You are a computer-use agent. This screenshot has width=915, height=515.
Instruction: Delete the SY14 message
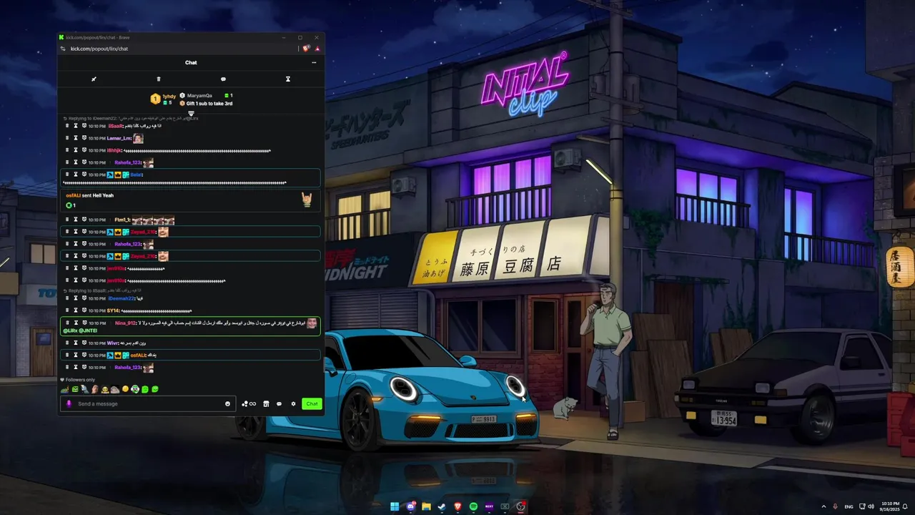67,310
